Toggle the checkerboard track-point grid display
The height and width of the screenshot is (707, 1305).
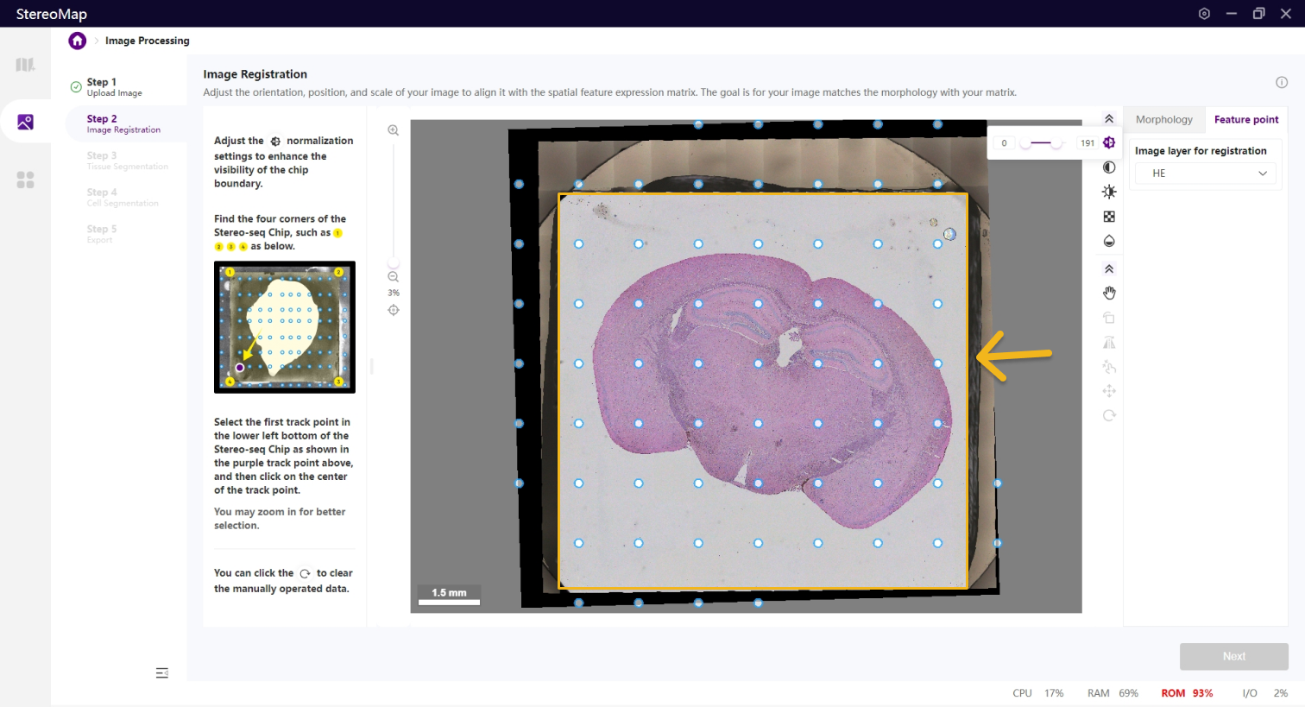[x=1109, y=217]
